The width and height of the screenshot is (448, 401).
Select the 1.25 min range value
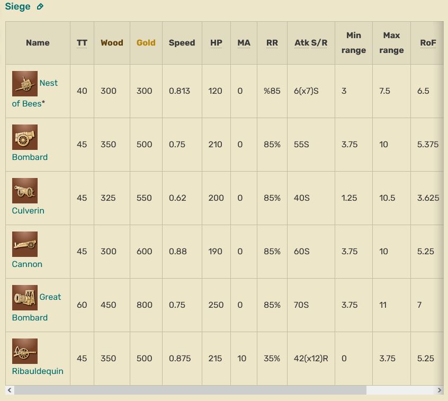click(x=349, y=198)
